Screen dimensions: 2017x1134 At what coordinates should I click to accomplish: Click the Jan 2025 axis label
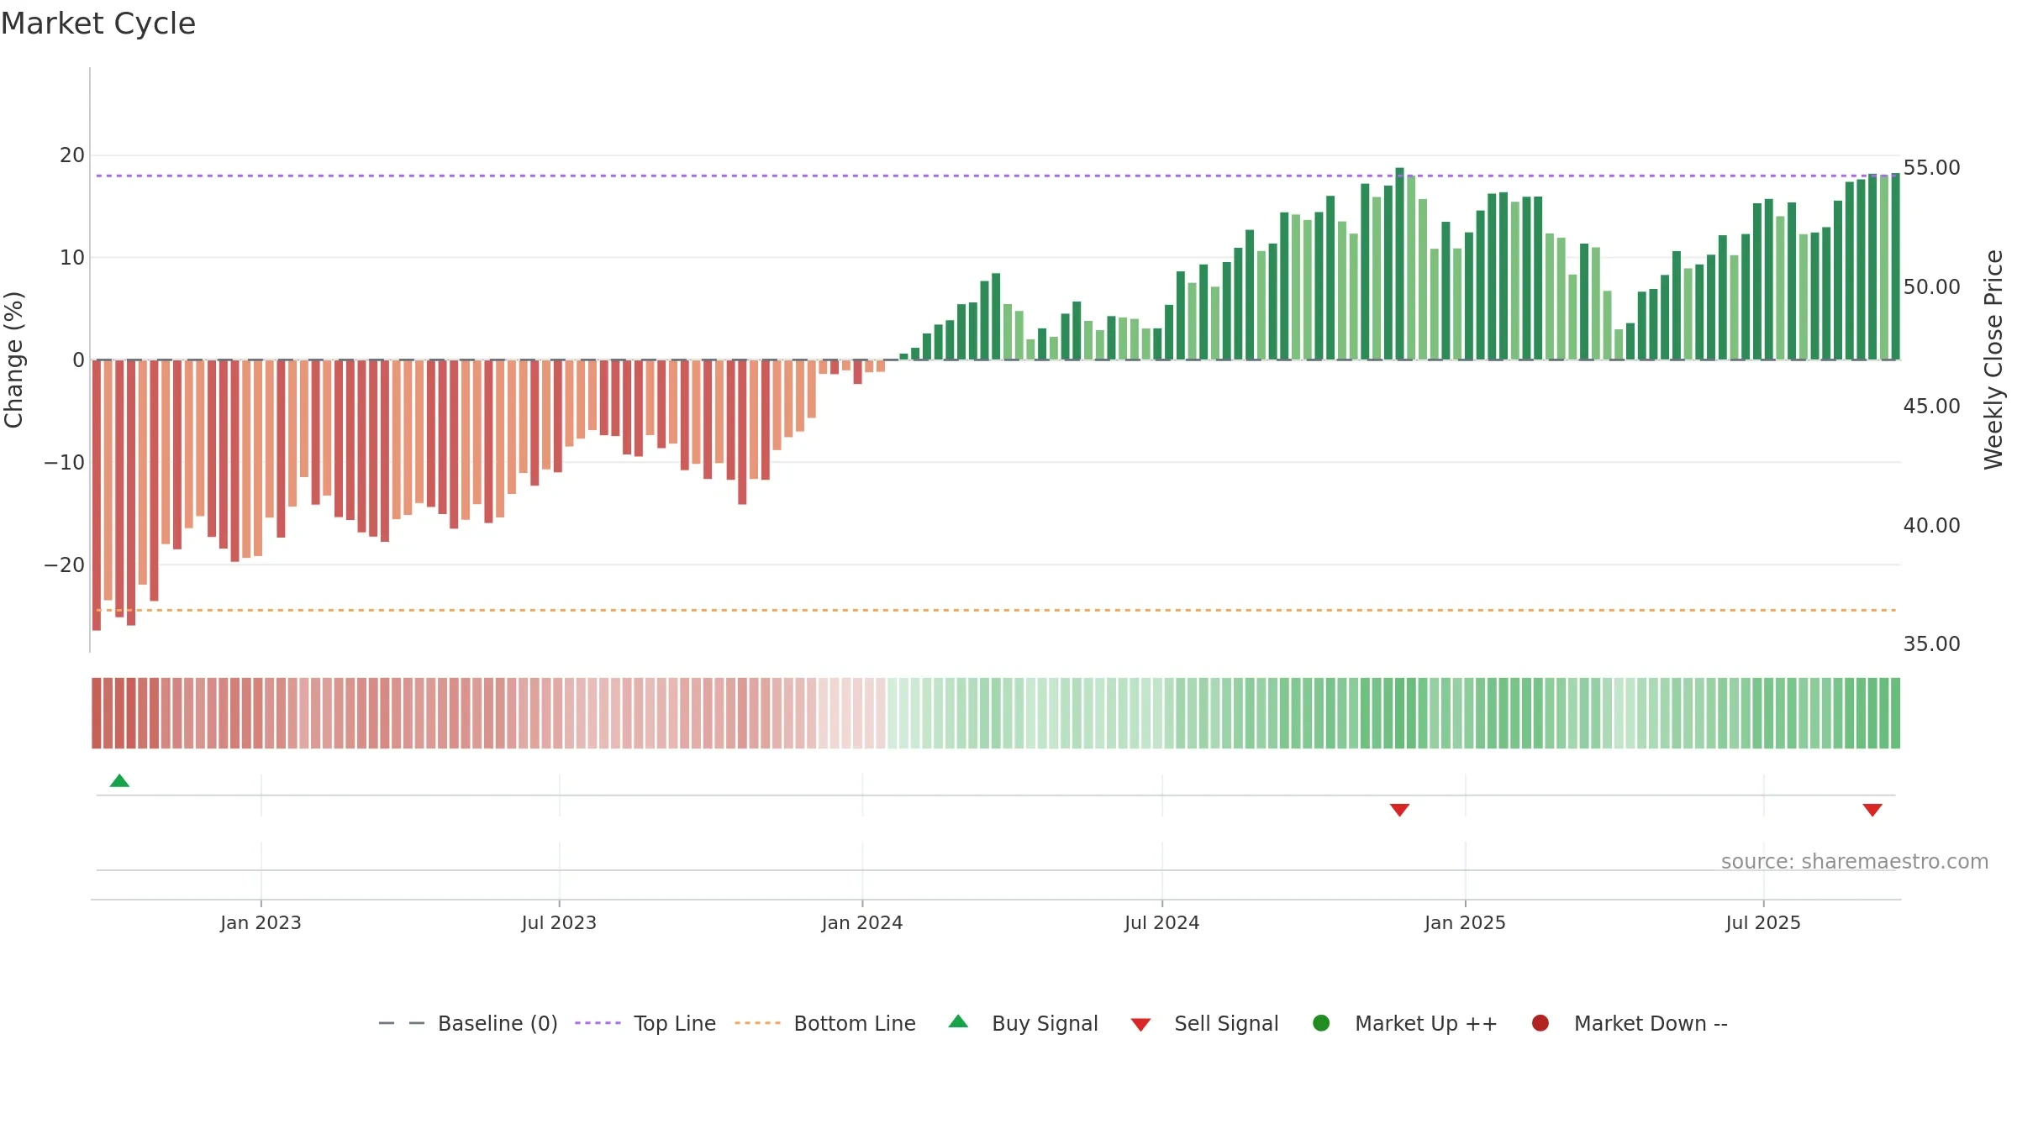1465,922
